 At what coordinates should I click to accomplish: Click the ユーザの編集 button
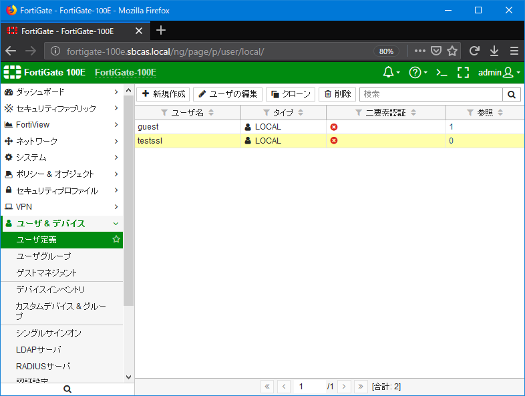[x=228, y=94]
